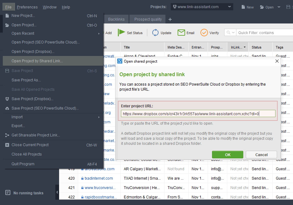Expand the Open button dropdown arrow

point(279,7)
